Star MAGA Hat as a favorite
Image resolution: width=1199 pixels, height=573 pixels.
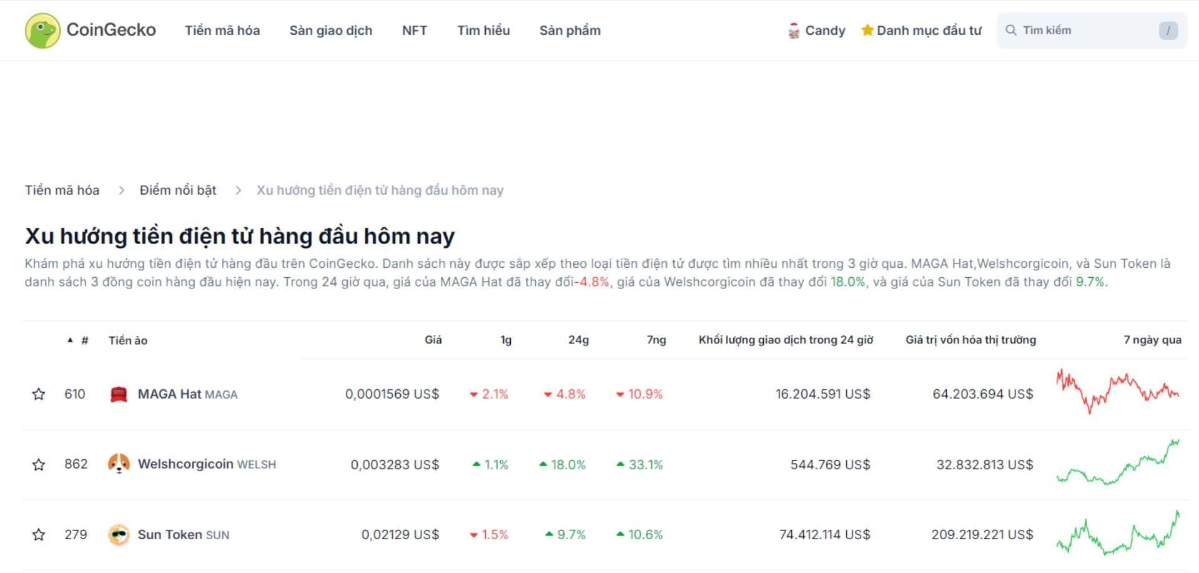pyautogui.click(x=39, y=394)
